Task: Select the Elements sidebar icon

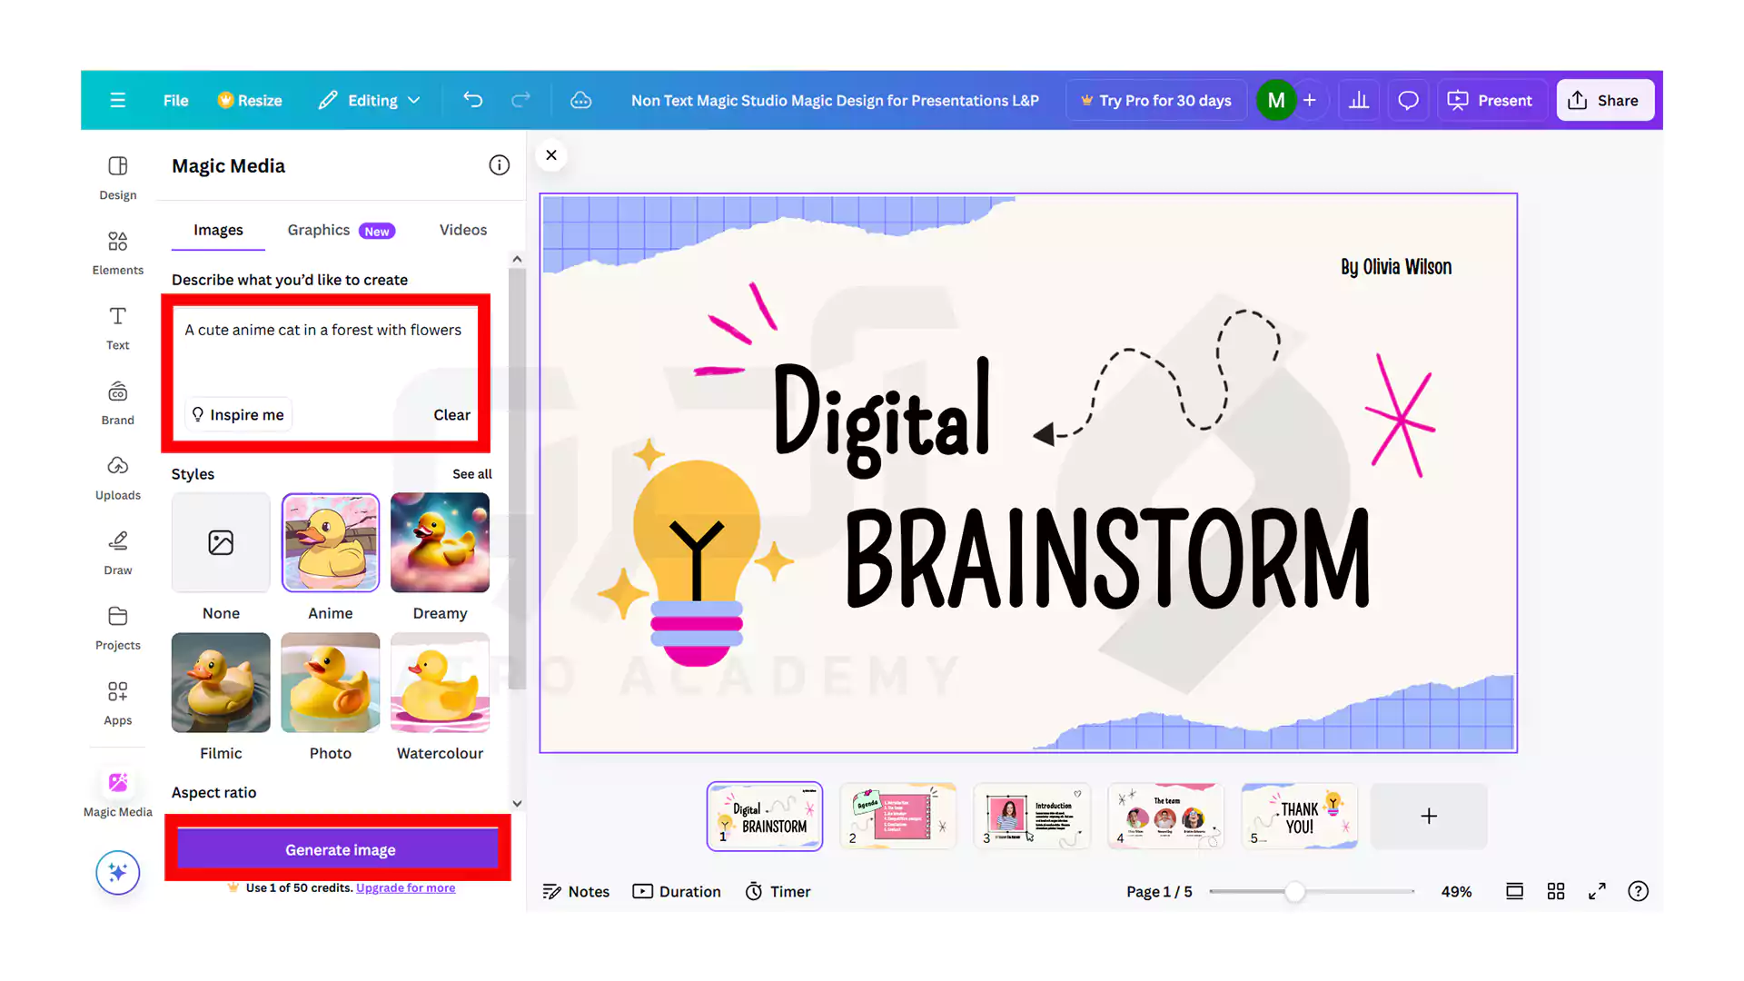Action: click(117, 252)
